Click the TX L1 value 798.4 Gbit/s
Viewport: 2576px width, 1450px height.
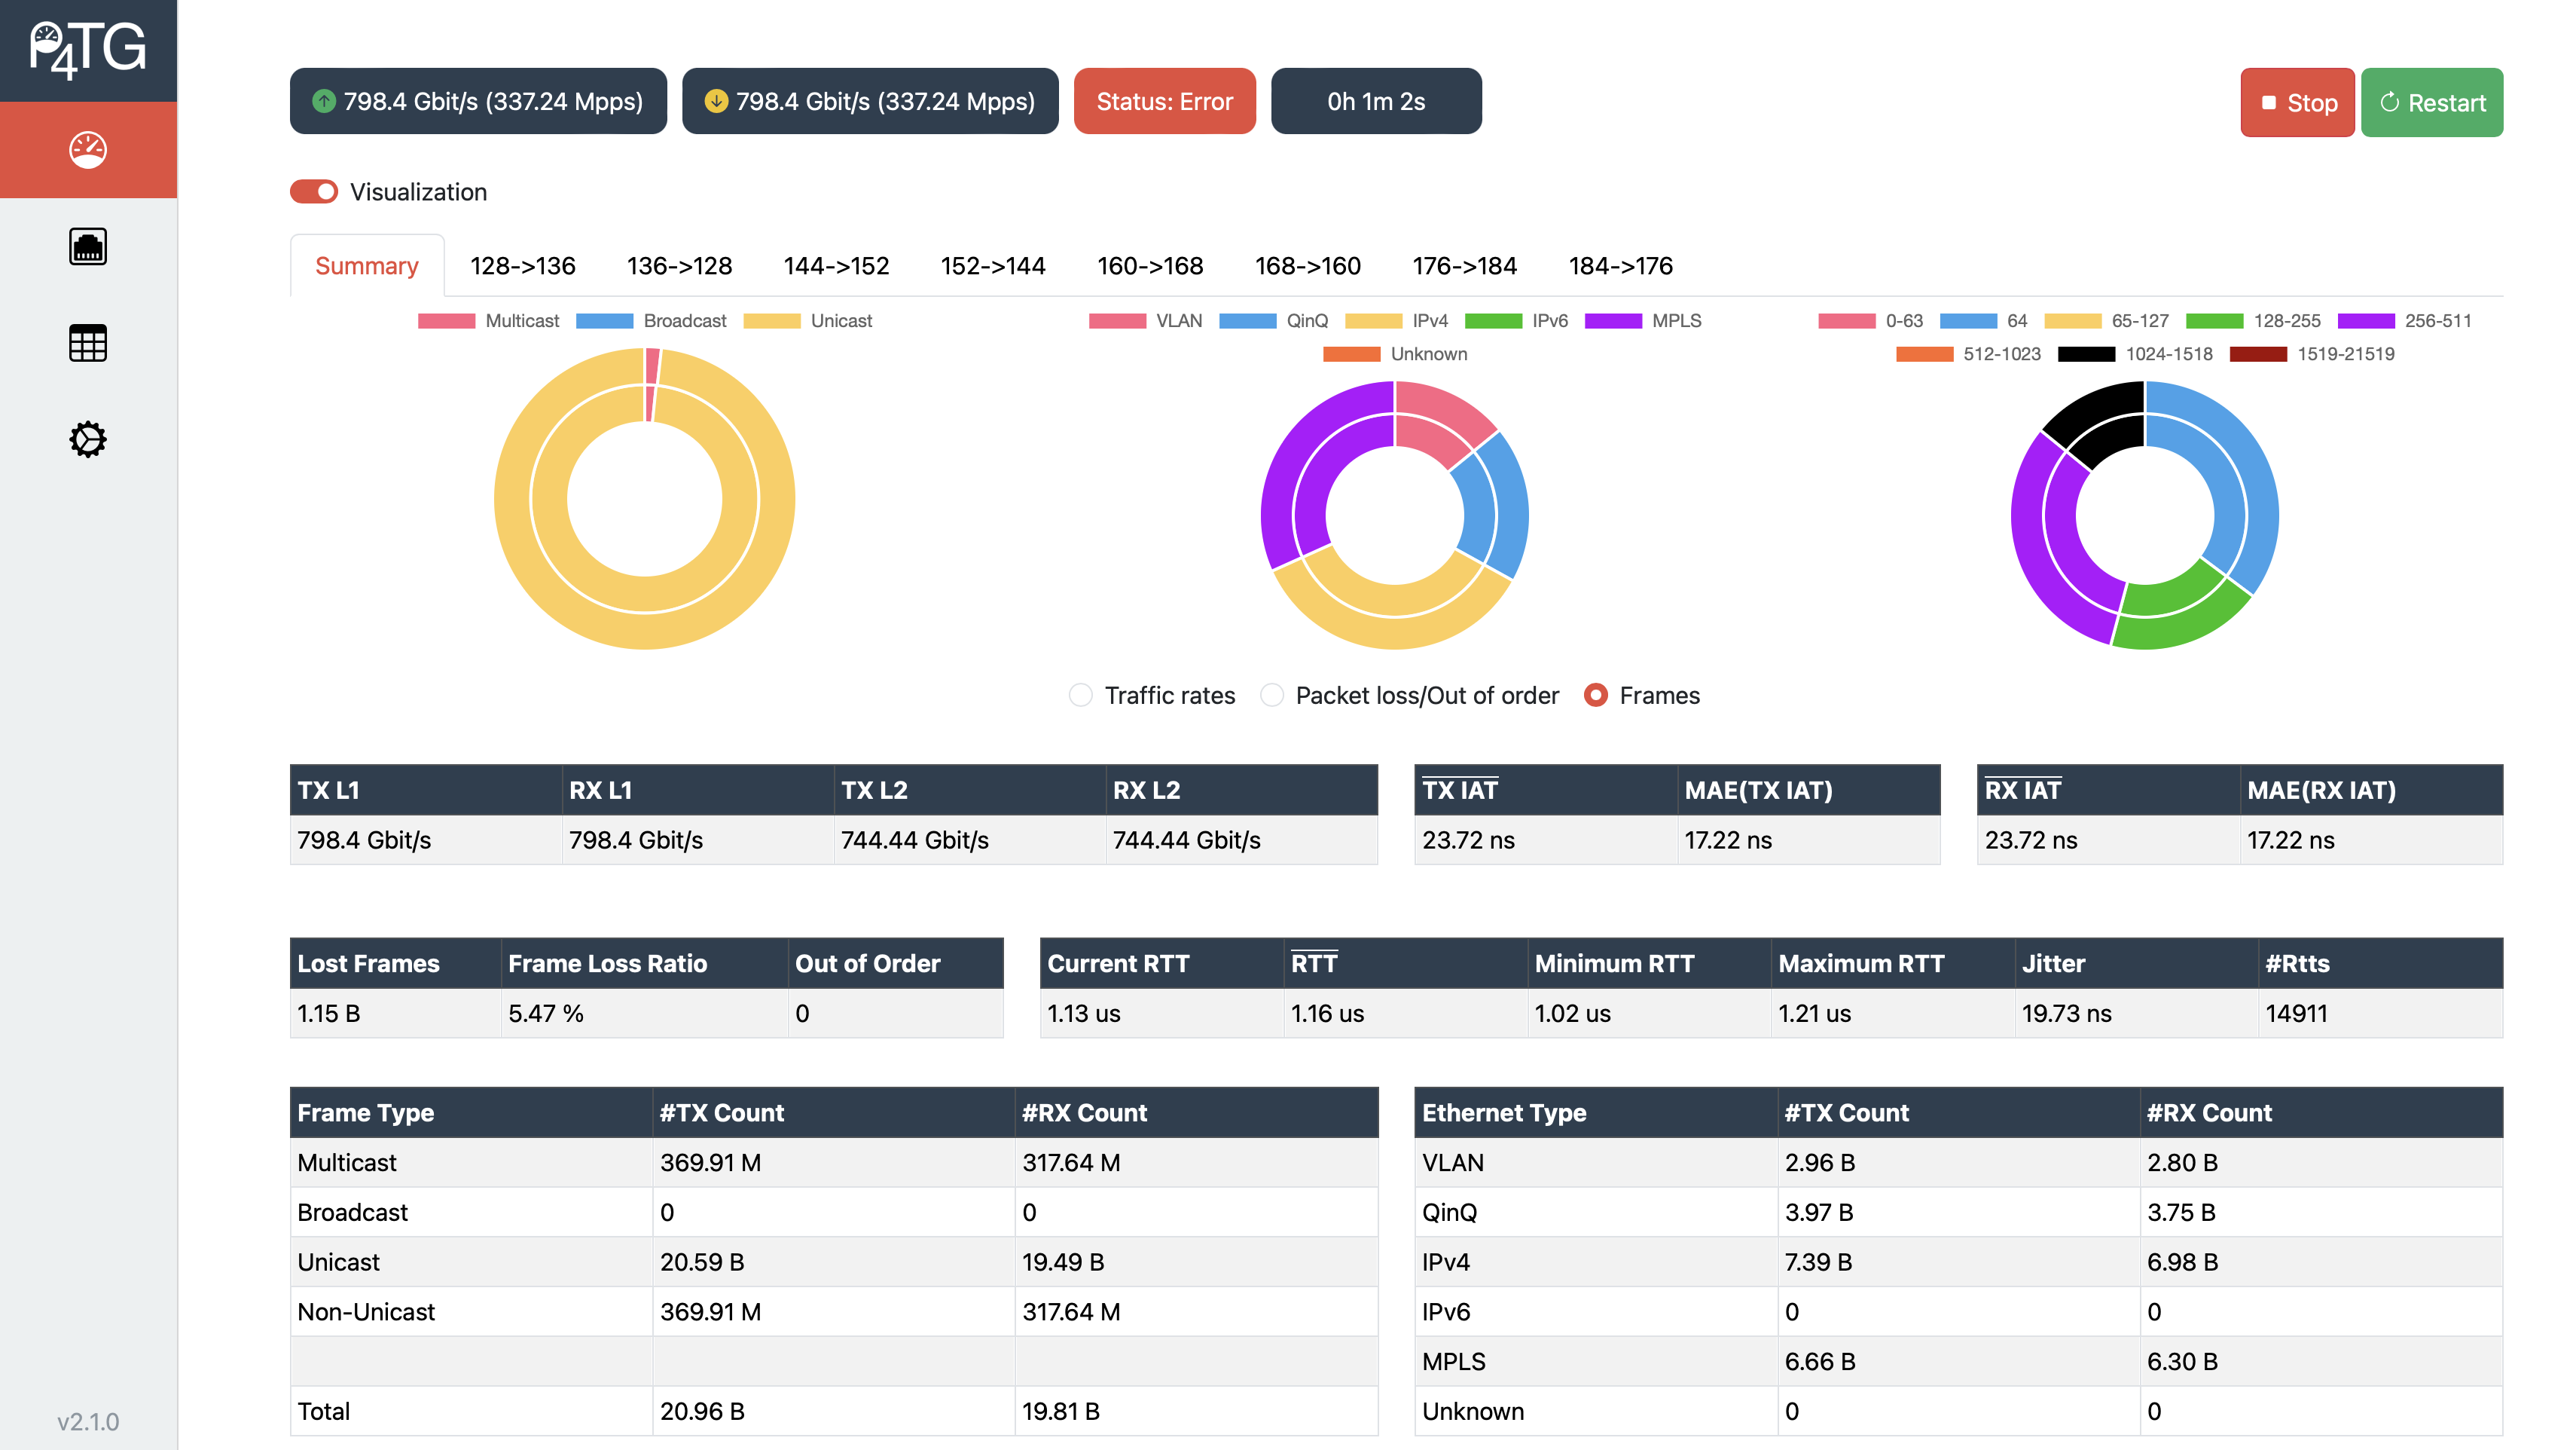point(364,839)
